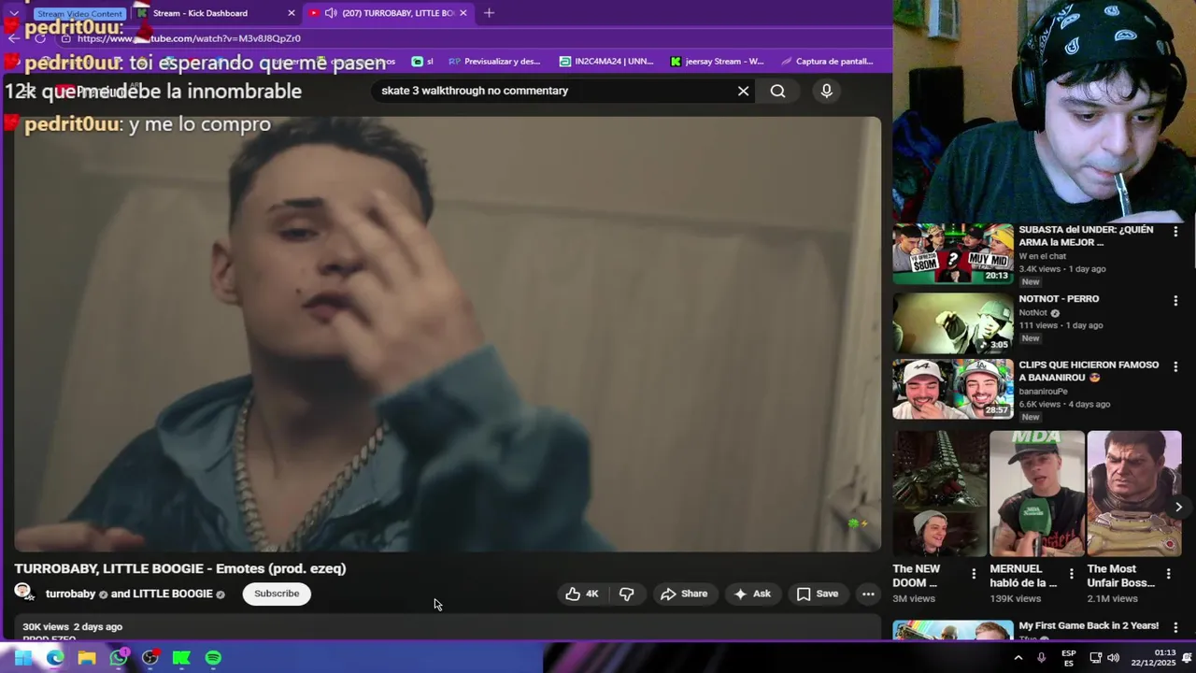
Task: Open MERNUEL habló de la short
Action: (1036, 493)
